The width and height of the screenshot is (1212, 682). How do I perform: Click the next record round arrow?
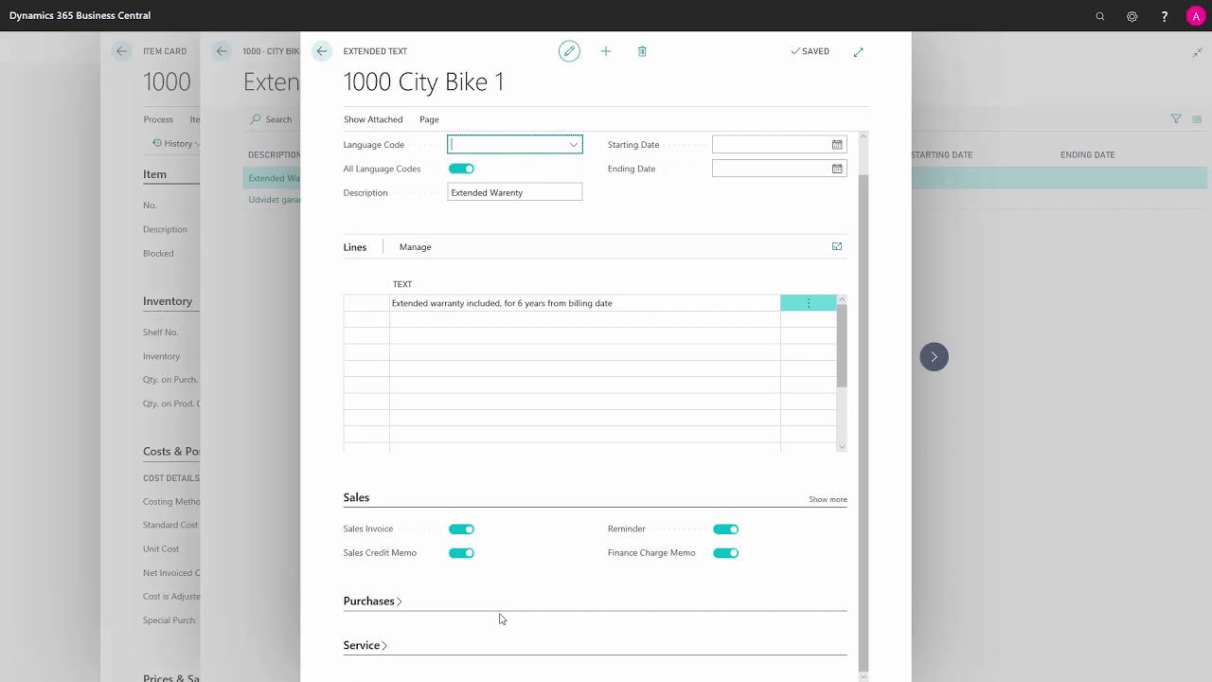(934, 357)
